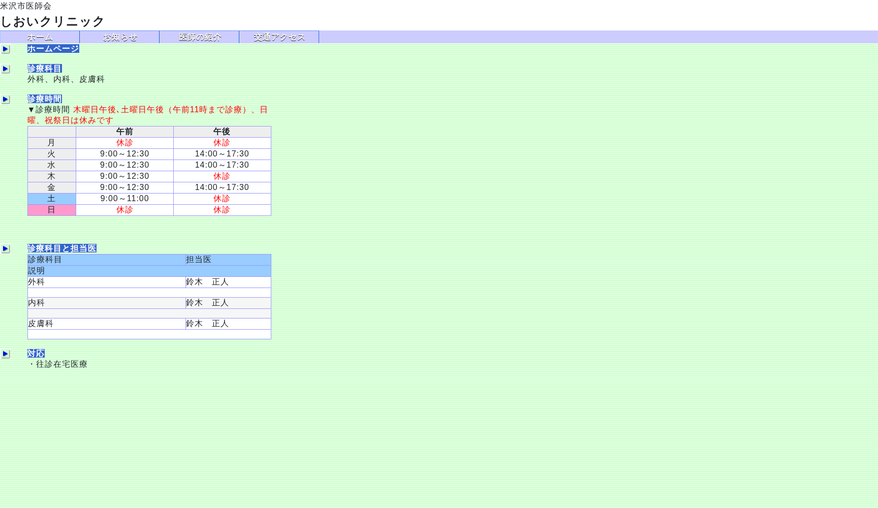Viewport: 878px width, 508px height.
Task: Click the 対応 section heading
Action: 36,354
